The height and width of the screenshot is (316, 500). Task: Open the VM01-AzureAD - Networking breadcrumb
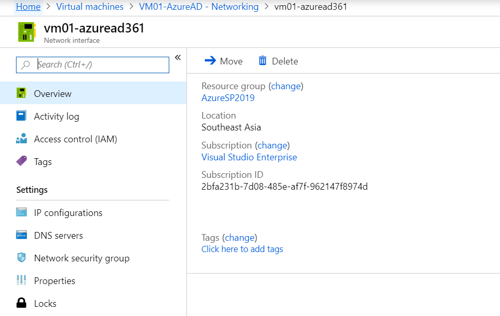199,7
